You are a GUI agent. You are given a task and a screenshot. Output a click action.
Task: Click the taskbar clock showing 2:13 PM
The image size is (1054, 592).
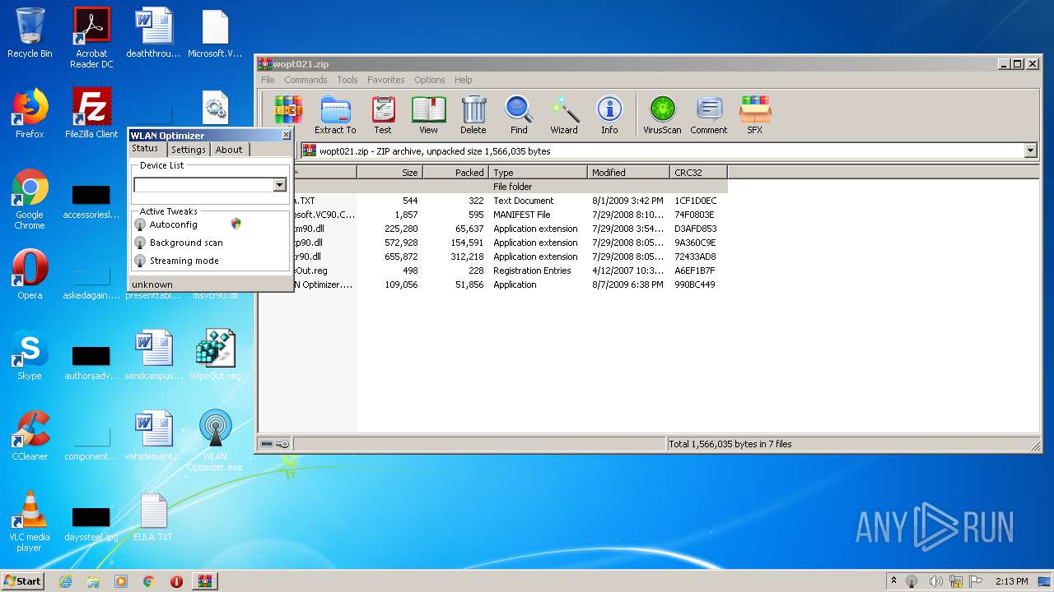click(1011, 581)
